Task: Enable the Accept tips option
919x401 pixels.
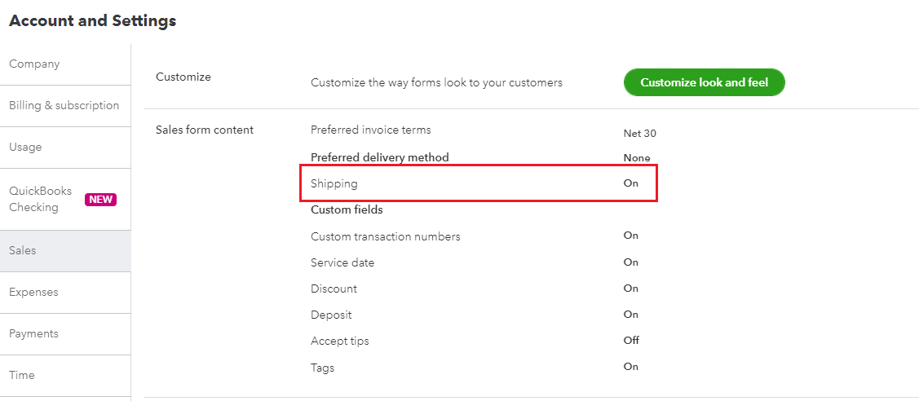Action: coord(630,341)
